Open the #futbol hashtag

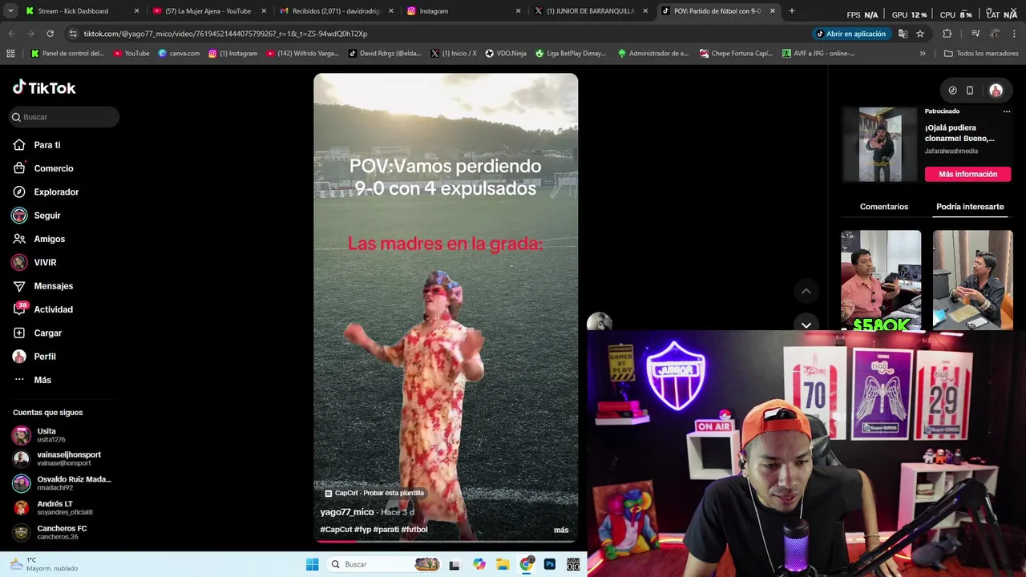click(414, 530)
